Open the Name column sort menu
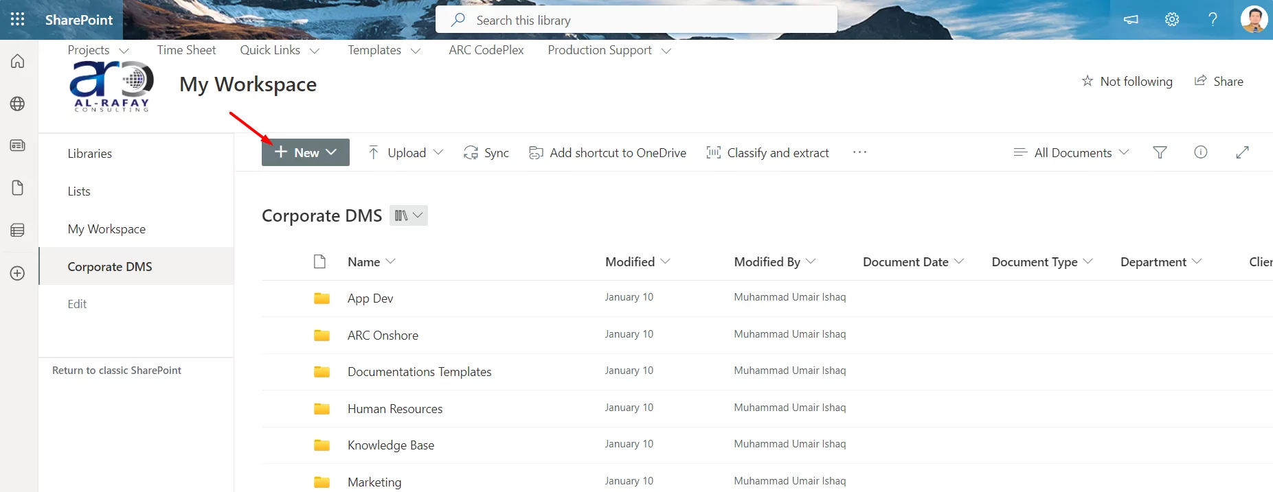This screenshot has height=492, width=1273. click(372, 261)
